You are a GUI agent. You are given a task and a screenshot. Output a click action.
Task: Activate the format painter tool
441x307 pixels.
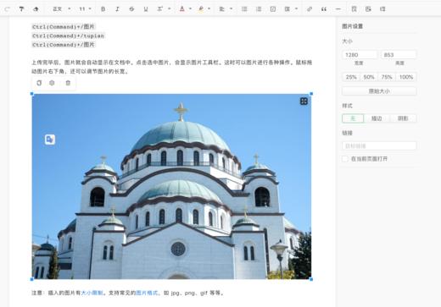pyautogui.click(x=21, y=9)
